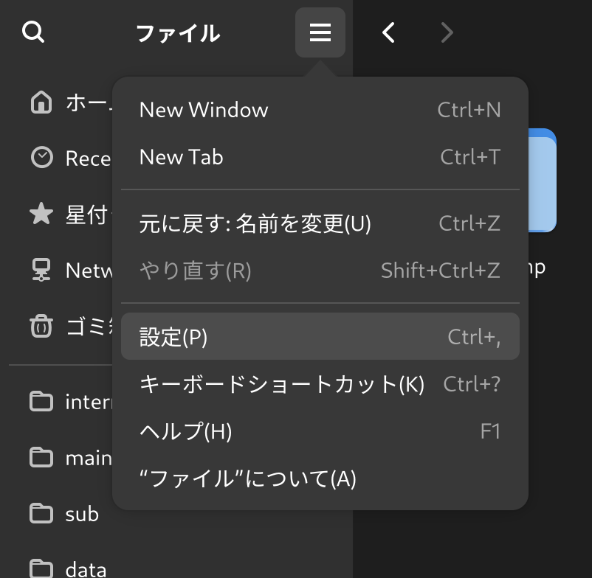The image size is (592, 578).
Task: Click the main bookmark label
Action: (89, 458)
